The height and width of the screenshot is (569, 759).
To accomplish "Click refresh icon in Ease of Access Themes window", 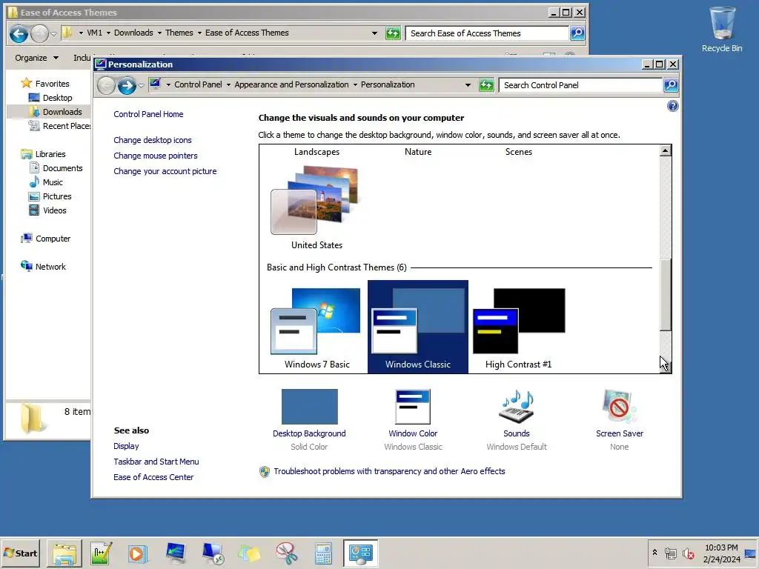I will point(393,33).
